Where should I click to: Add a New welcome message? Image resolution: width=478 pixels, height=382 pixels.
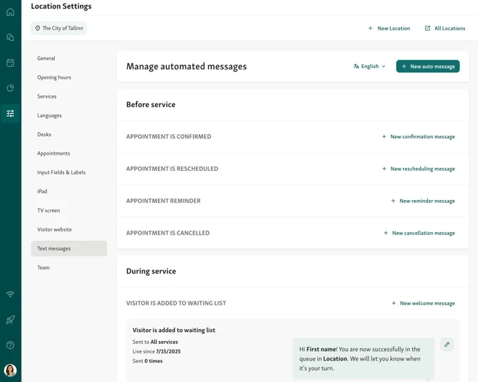(423, 304)
